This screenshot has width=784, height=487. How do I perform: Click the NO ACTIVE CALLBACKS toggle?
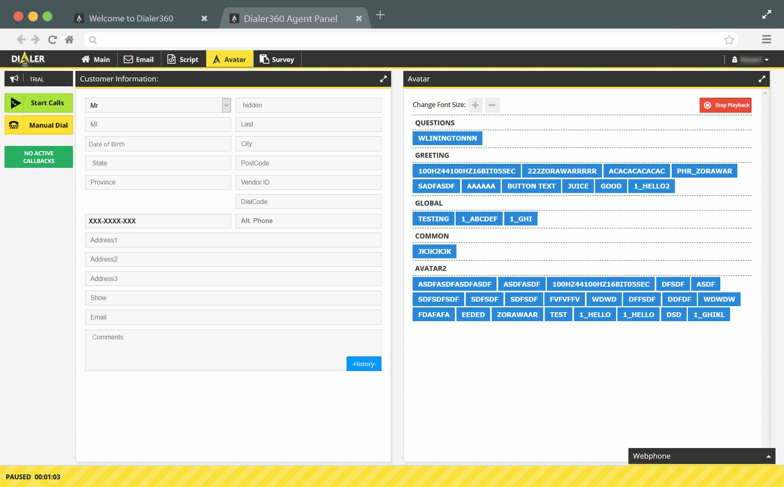click(x=39, y=156)
